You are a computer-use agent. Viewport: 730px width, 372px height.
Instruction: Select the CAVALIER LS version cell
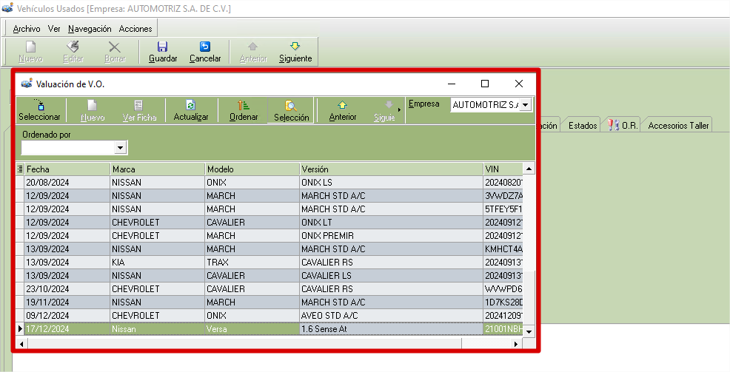[391, 276]
